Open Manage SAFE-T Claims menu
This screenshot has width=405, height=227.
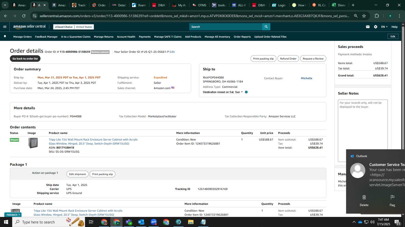(x=168, y=37)
